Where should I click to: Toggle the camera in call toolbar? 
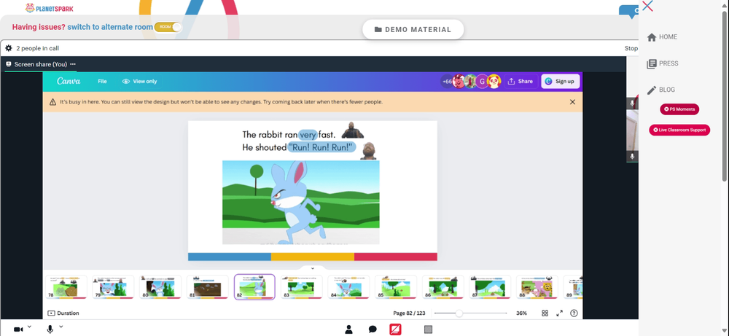[18, 329]
